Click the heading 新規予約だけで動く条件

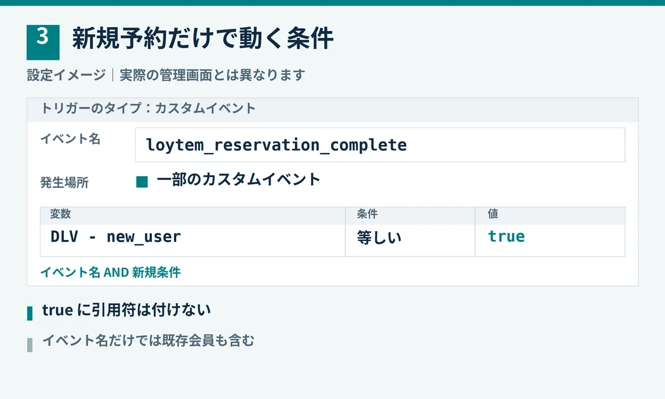click(203, 39)
